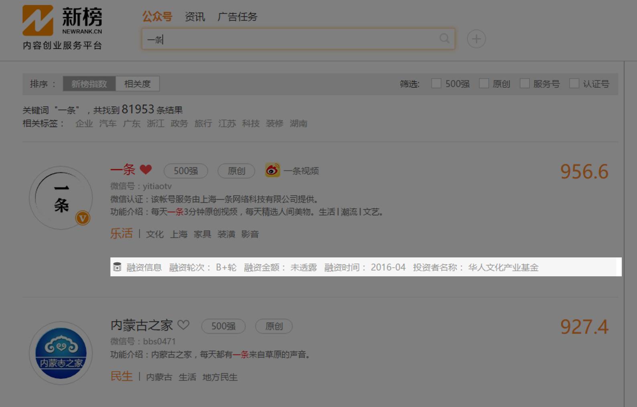Screen dimensions: 637x407
Task: Switch to the 资讯 tab
Action: pos(195,17)
